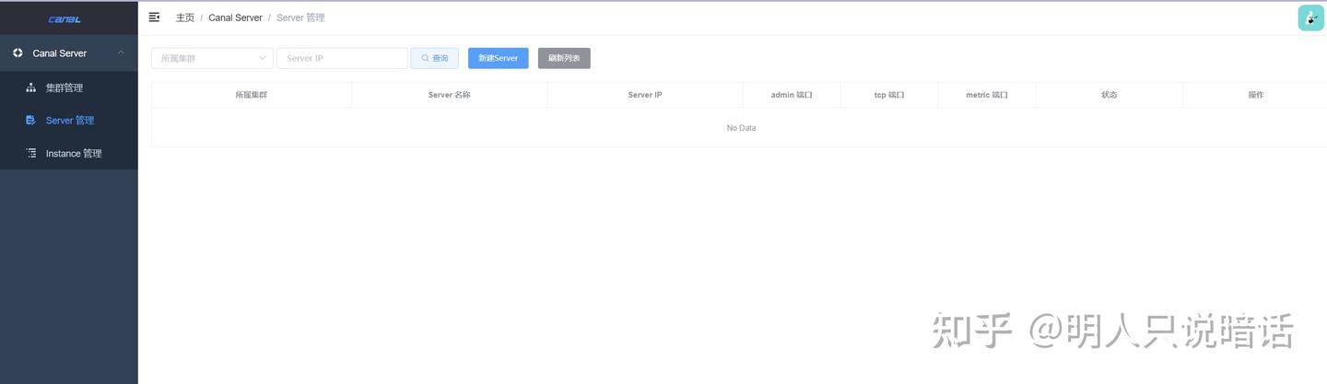Click the tcp 端口 column header
The height and width of the screenshot is (384, 1327).
889,95
